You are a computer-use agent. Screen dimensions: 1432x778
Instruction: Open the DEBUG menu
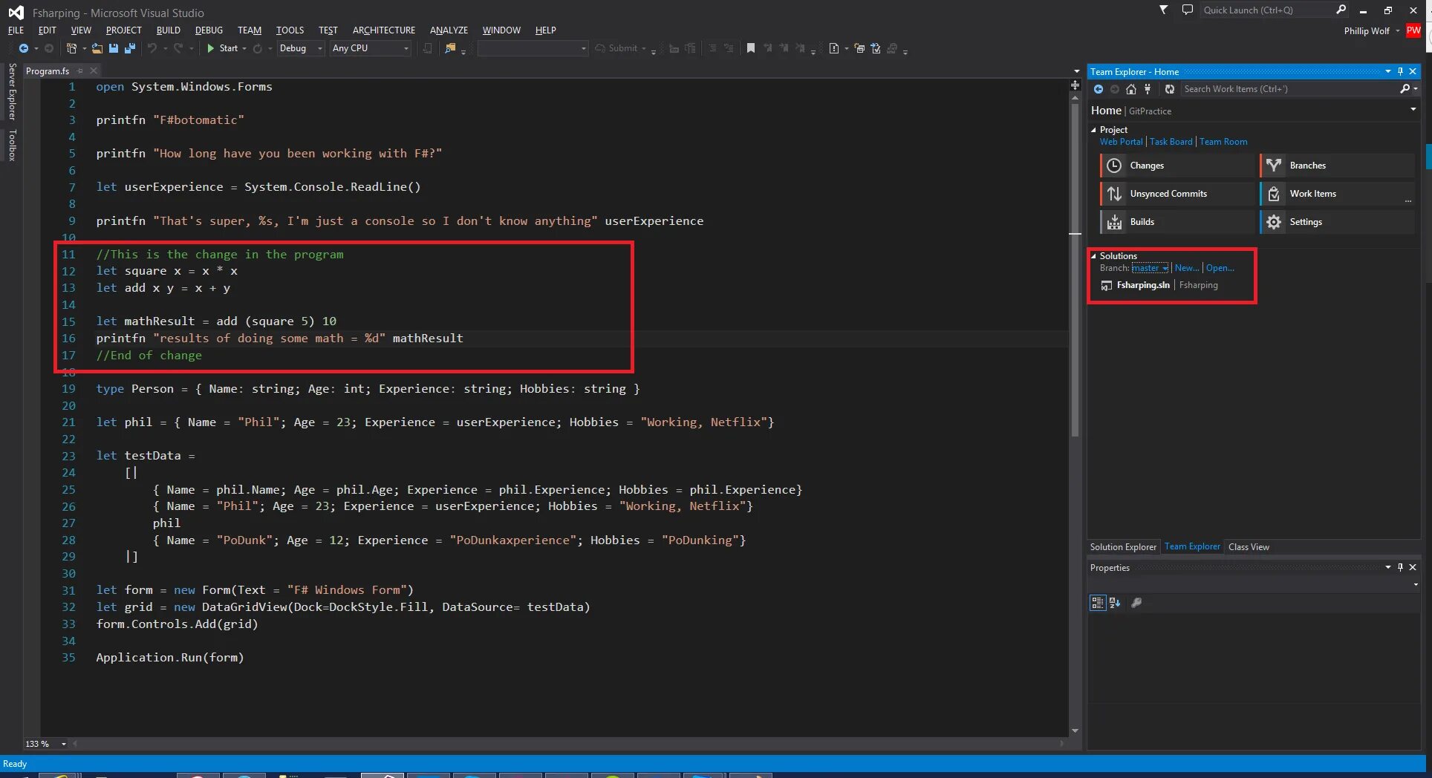tap(209, 30)
